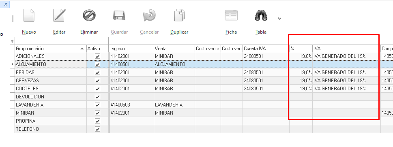393x147 pixels.
Task: Click the Tabla binoculars icon
Action: pyautogui.click(x=261, y=15)
